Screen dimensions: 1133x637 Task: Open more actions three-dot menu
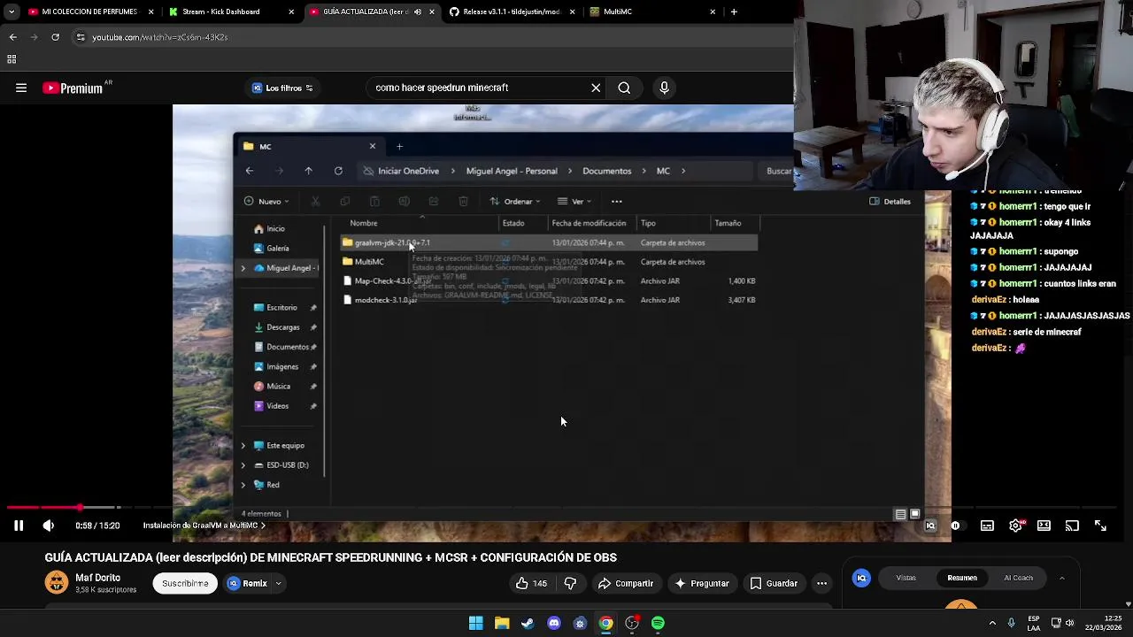[x=821, y=583]
